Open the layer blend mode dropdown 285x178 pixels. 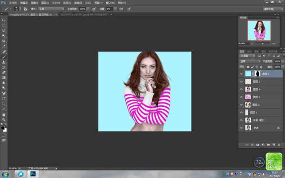point(250,61)
